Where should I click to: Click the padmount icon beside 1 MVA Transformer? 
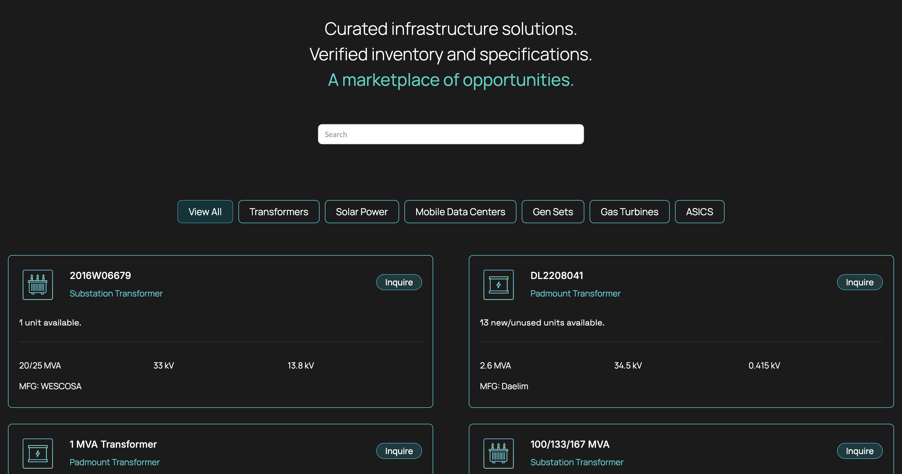(38, 453)
